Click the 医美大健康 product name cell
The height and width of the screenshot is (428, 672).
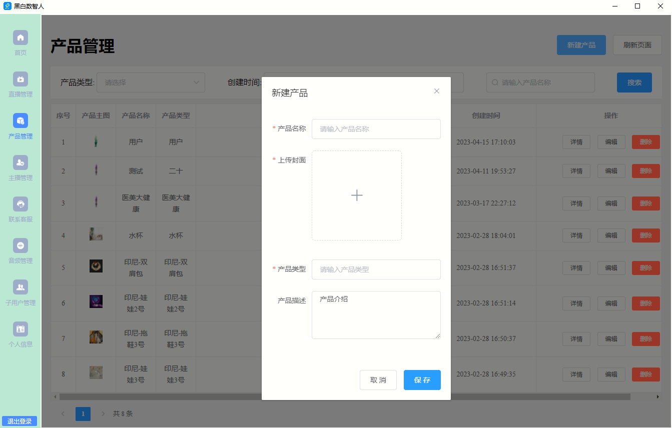click(136, 203)
